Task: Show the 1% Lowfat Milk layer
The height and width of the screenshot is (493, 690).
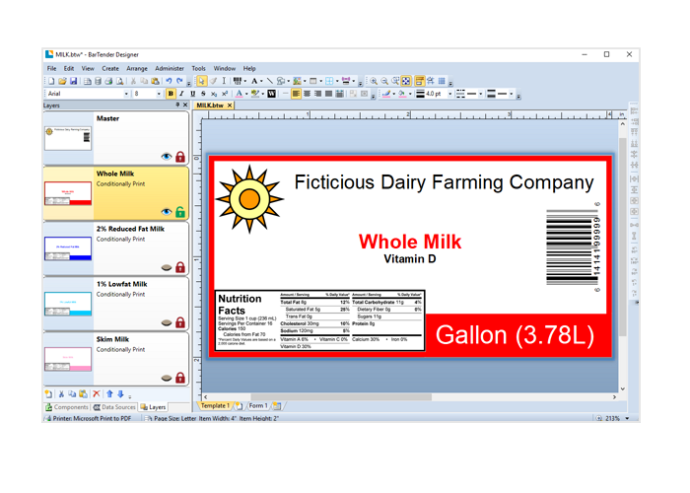Action: tap(167, 322)
